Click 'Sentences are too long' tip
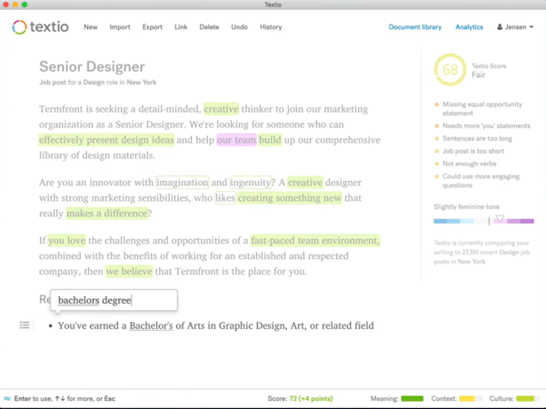The height and width of the screenshot is (409, 546). point(477,138)
